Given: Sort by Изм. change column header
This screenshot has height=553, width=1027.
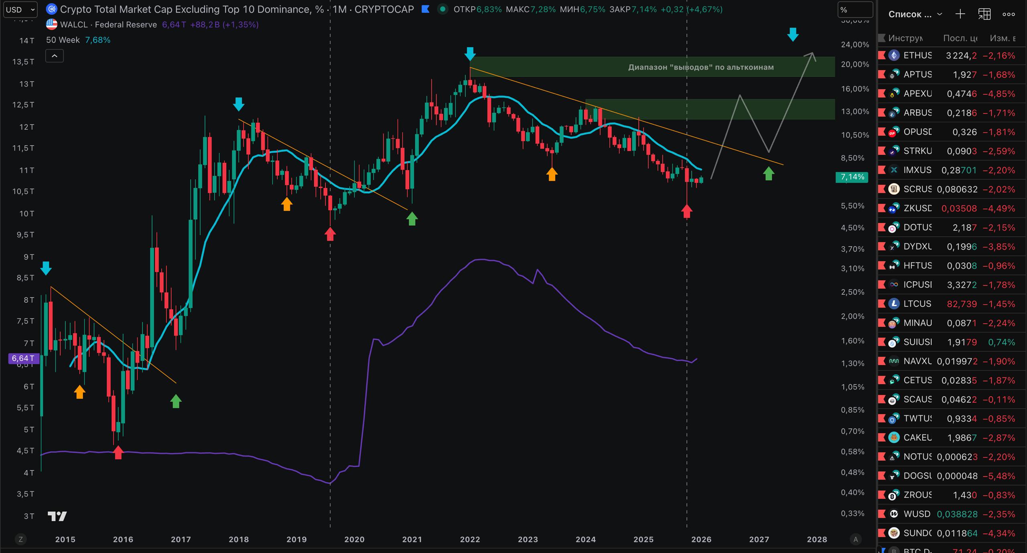Looking at the screenshot, I should tap(1002, 38).
